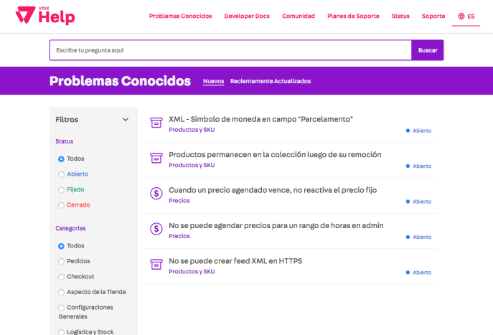The height and width of the screenshot is (335, 493).
Task: Click the Abierto status dot for No se puede crear feed XML
Action: [x=408, y=273]
